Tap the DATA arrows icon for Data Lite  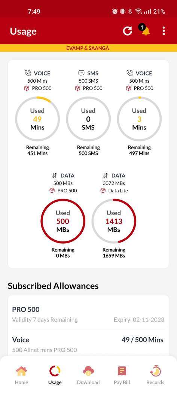[105, 176]
